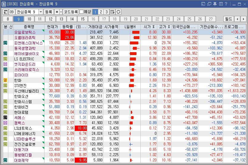Click the 신 badge on the 피앤에스미캐닉스 row
248x165 pixels.
click(5, 43)
